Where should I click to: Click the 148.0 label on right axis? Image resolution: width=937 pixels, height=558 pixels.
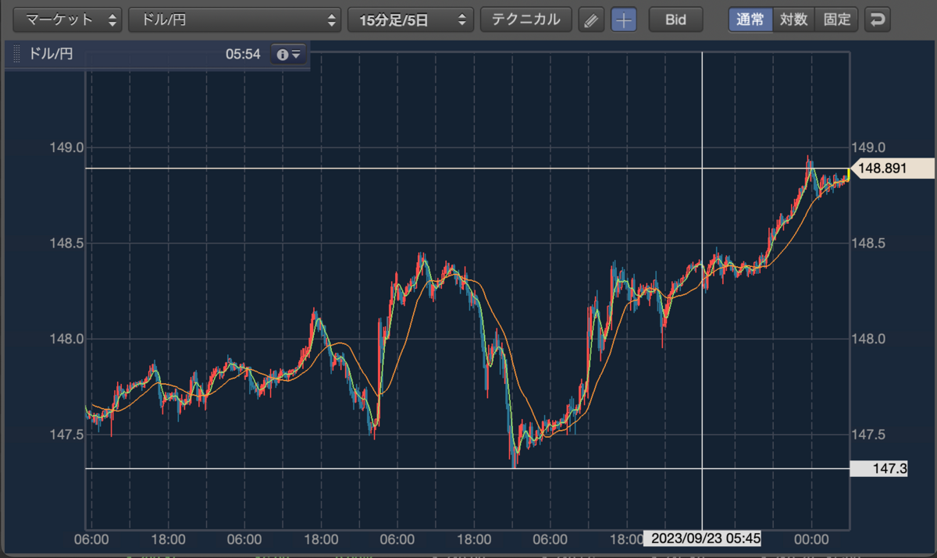pos(868,339)
